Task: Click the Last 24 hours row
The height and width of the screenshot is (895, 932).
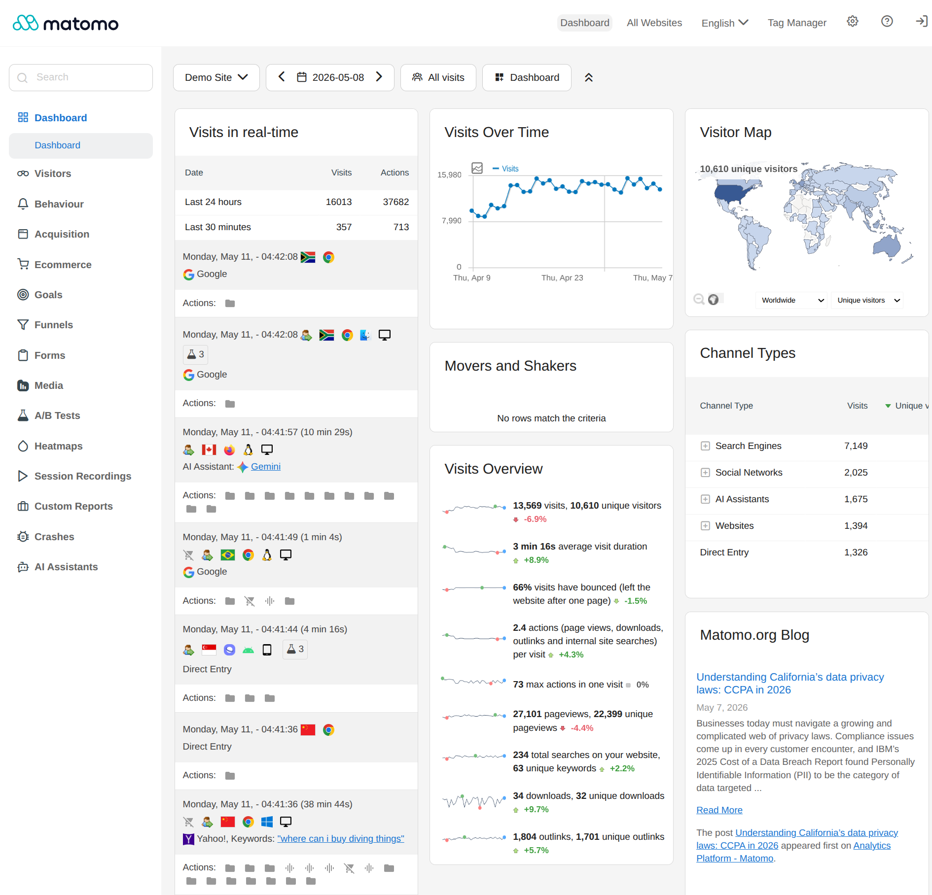Action: [296, 202]
